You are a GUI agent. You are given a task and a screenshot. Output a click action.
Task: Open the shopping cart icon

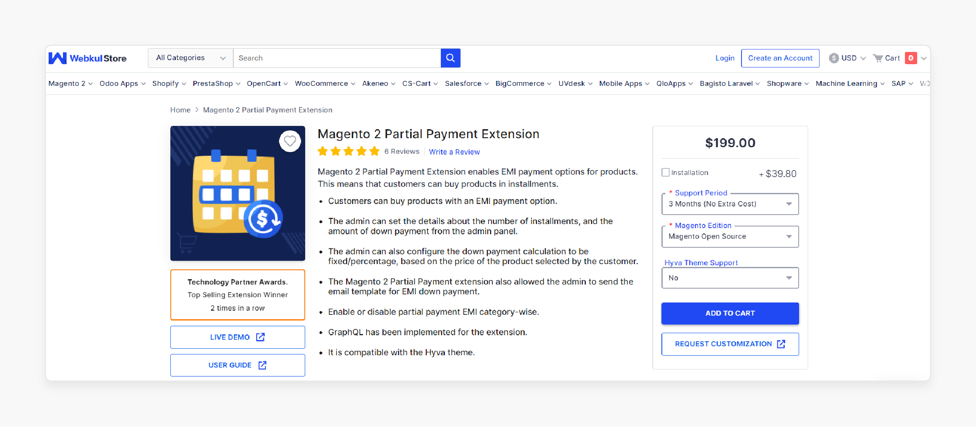coord(878,58)
